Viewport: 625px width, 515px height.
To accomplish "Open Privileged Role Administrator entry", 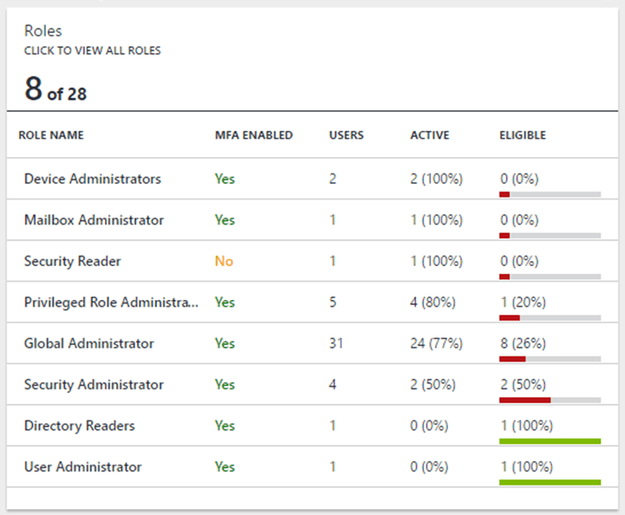I will [x=111, y=302].
